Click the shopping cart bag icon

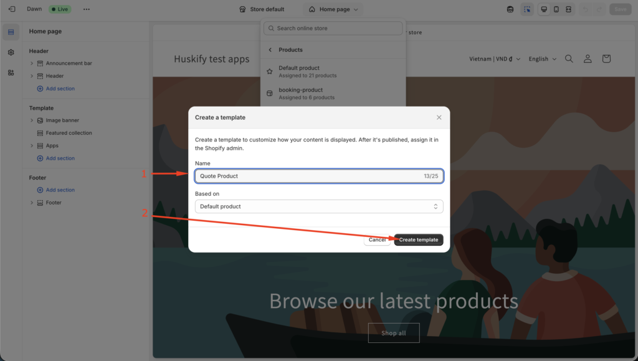(x=606, y=59)
